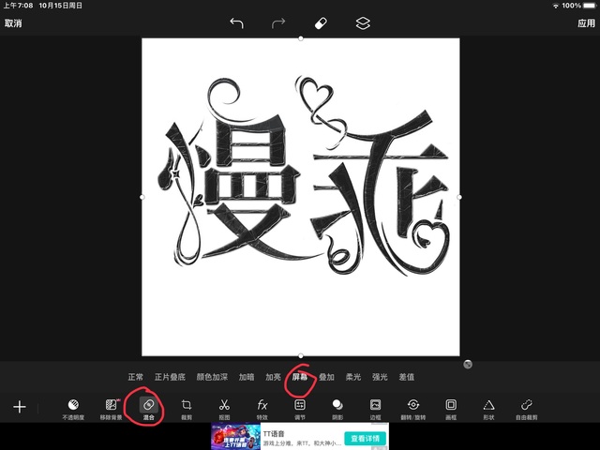Screen dimensions: 600x450
Task: Select the eraser tool in top bar
Action: pos(321,22)
